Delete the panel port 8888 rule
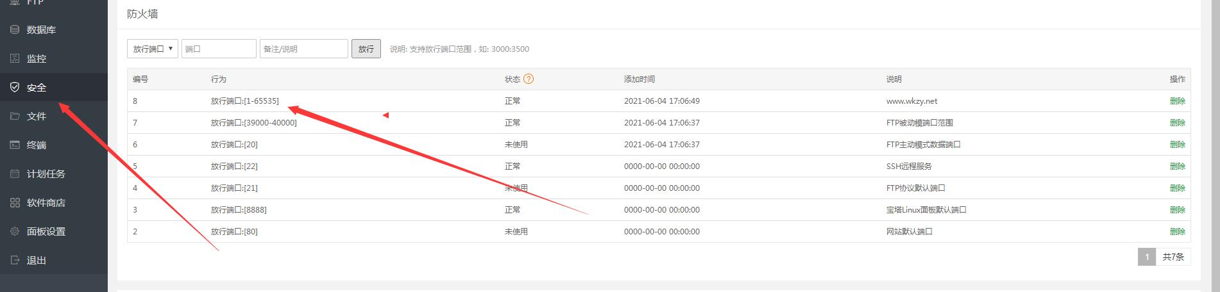This screenshot has height=292, width=1220. click(x=1177, y=210)
